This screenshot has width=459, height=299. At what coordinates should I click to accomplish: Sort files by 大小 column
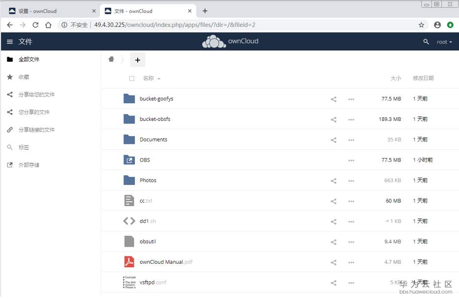tap(395, 78)
